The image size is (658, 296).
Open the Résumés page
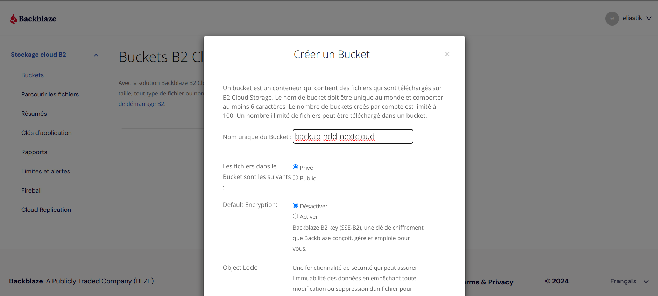34,114
